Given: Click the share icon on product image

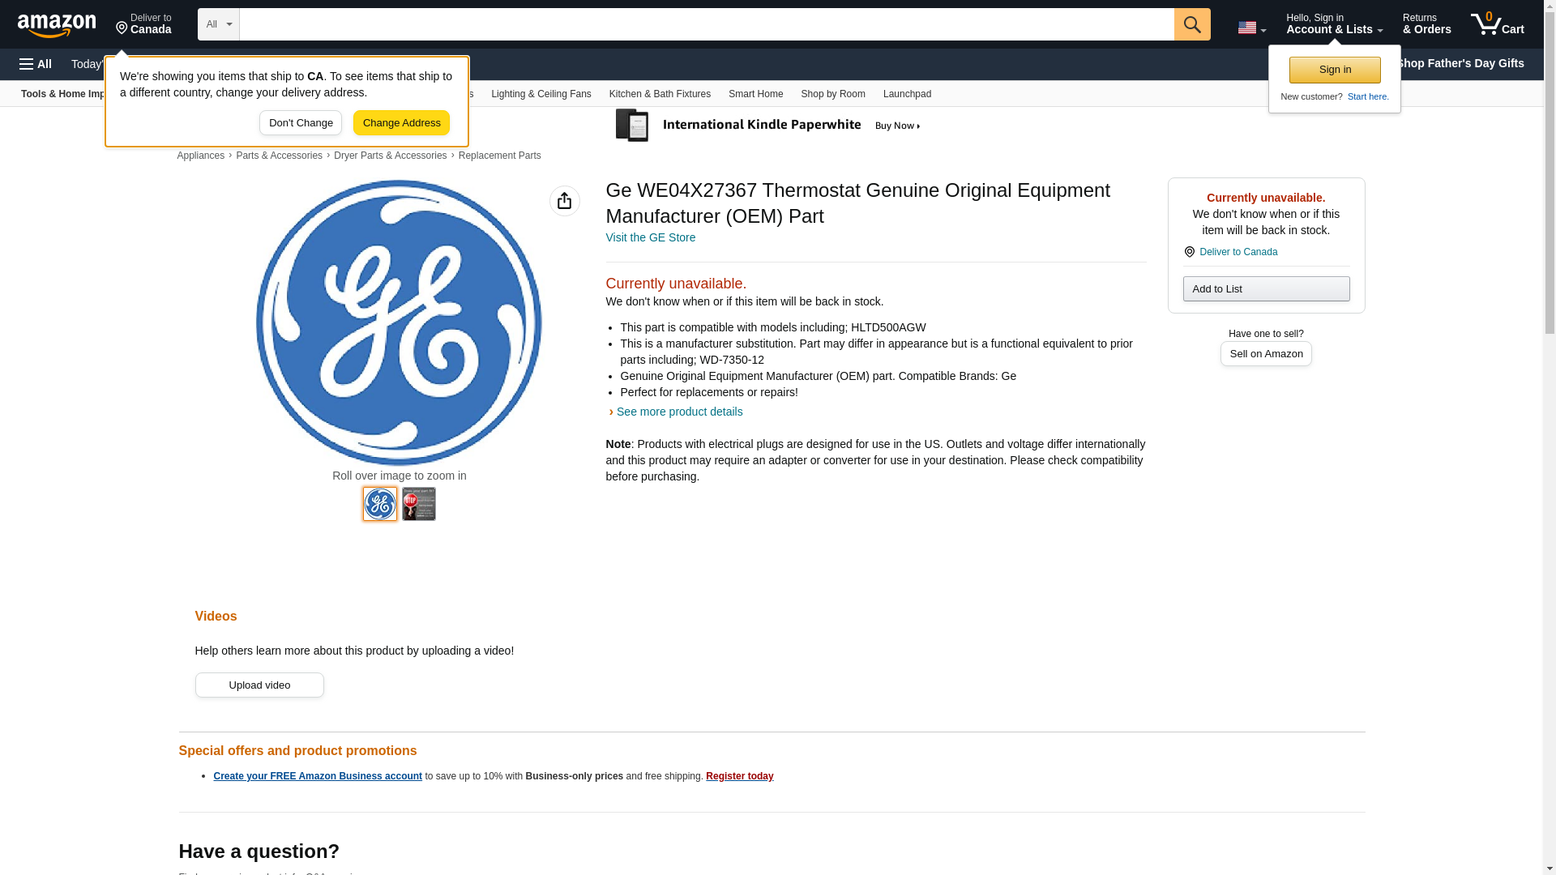Looking at the screenshot, I should click(564, 201).
